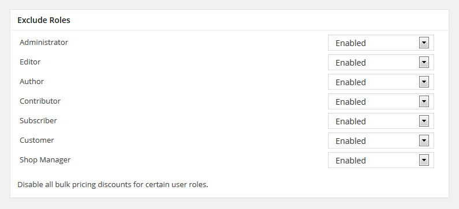Click the Author dropdown arrow icon
459x209 pixels.
[424, 82]
